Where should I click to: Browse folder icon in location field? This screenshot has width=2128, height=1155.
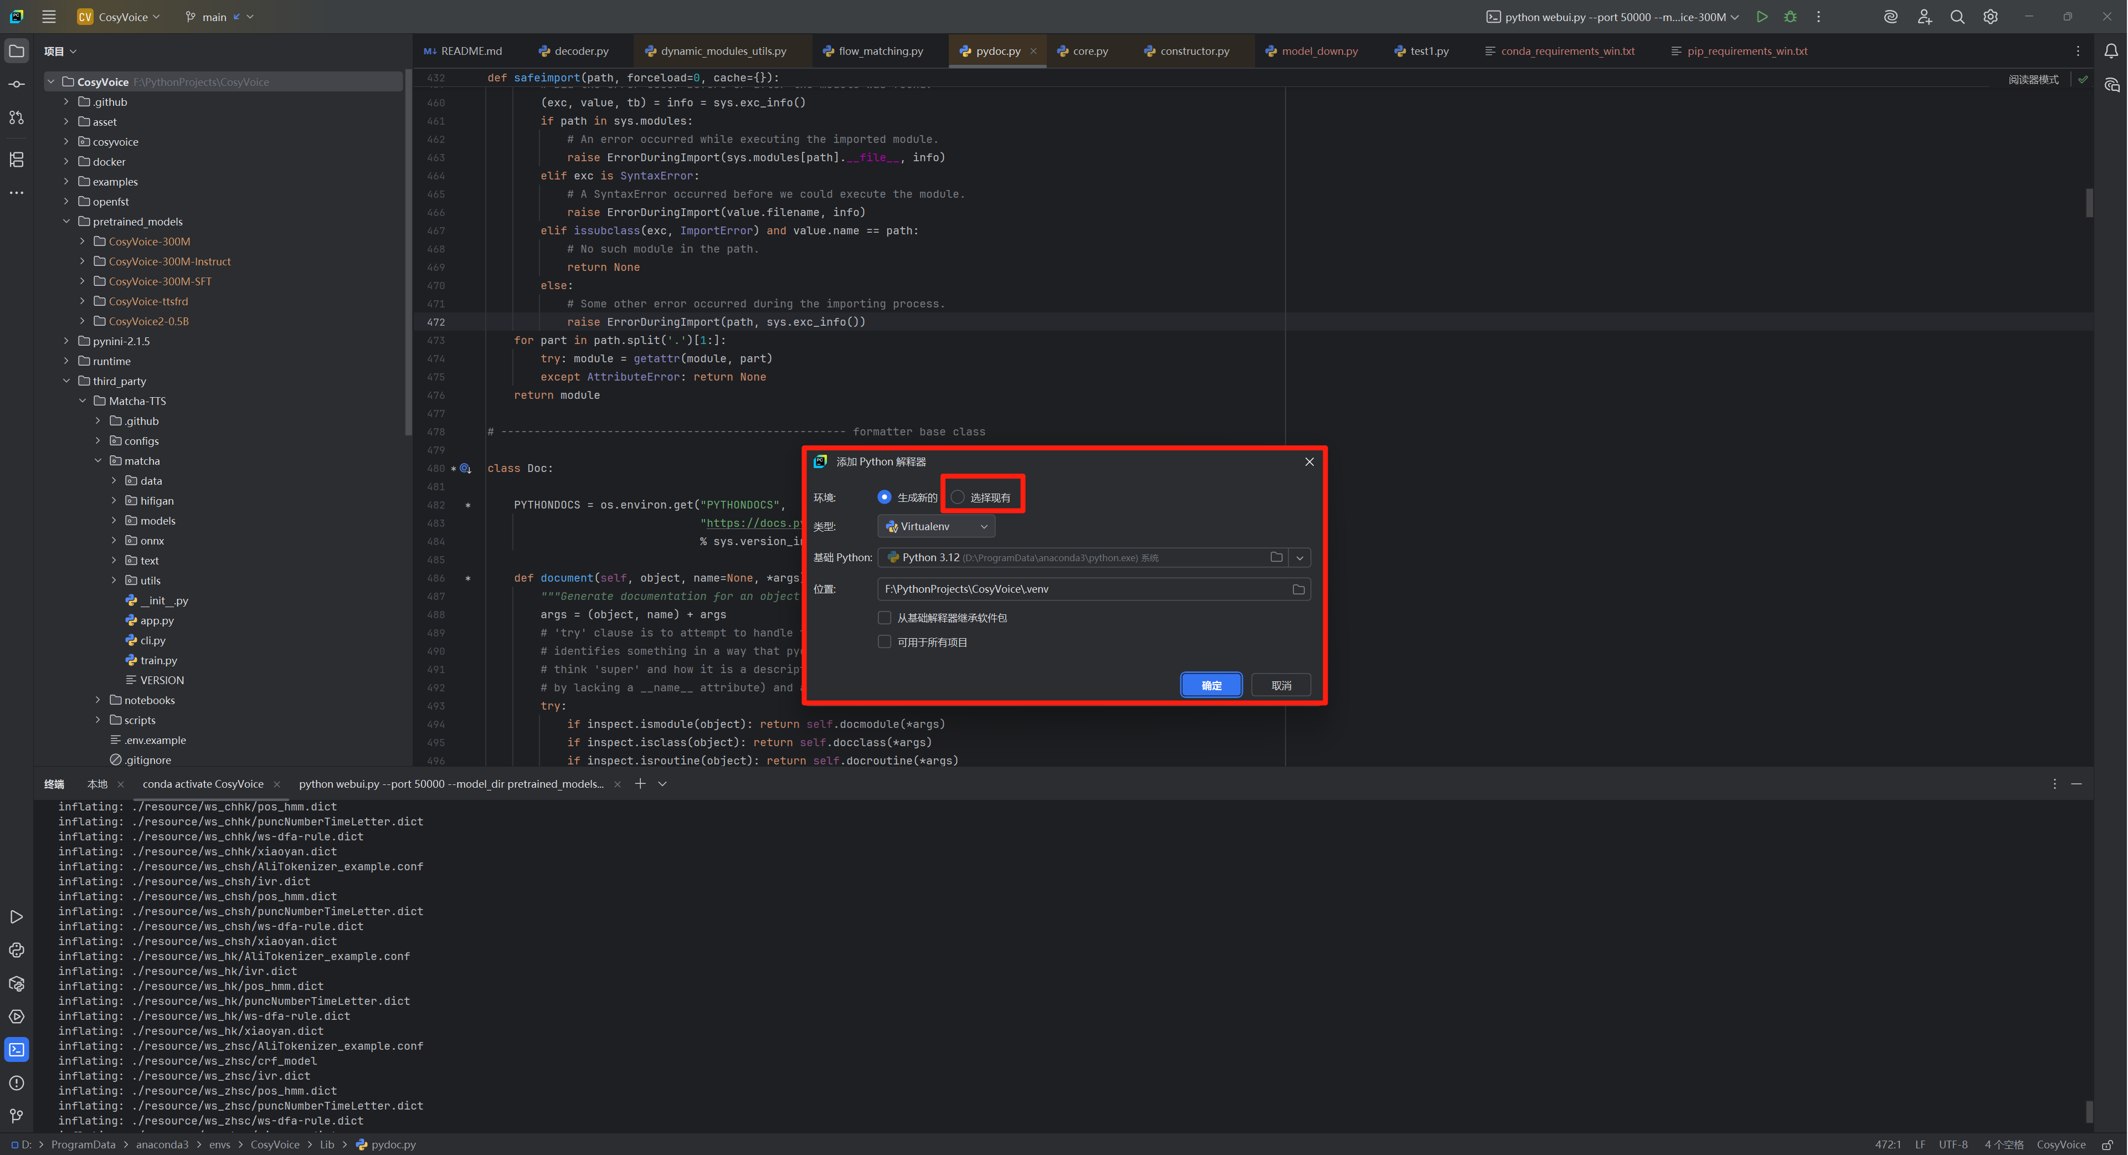(x=1298, y=589)
